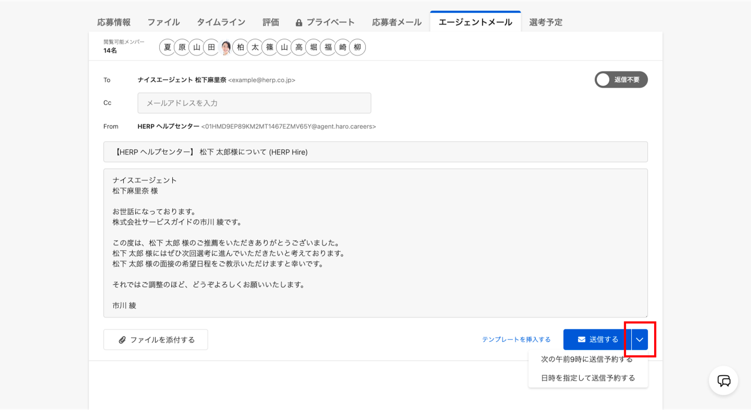Click the 福 member avatar
This screenshot has width=751, height=410.
[328, 47]
